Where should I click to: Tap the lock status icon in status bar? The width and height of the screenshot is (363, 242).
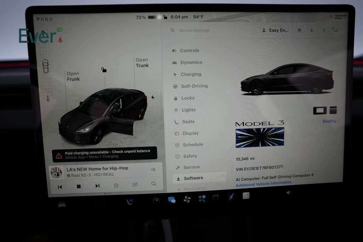[165, 17]
